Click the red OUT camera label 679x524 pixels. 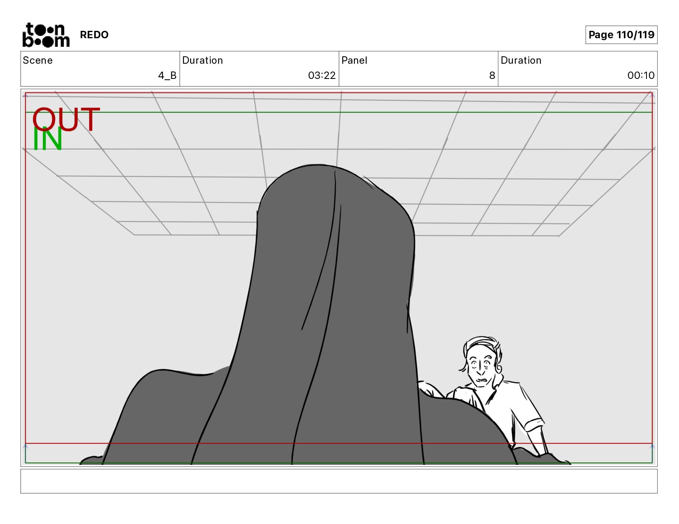(x=66, y=119)
